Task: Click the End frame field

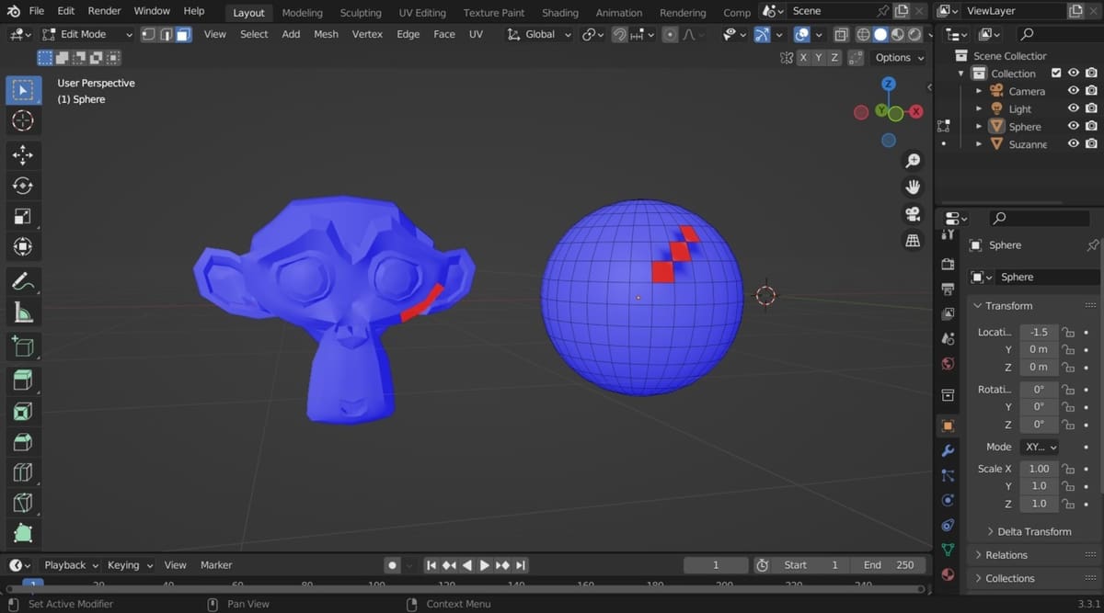Action: [888, 565]
